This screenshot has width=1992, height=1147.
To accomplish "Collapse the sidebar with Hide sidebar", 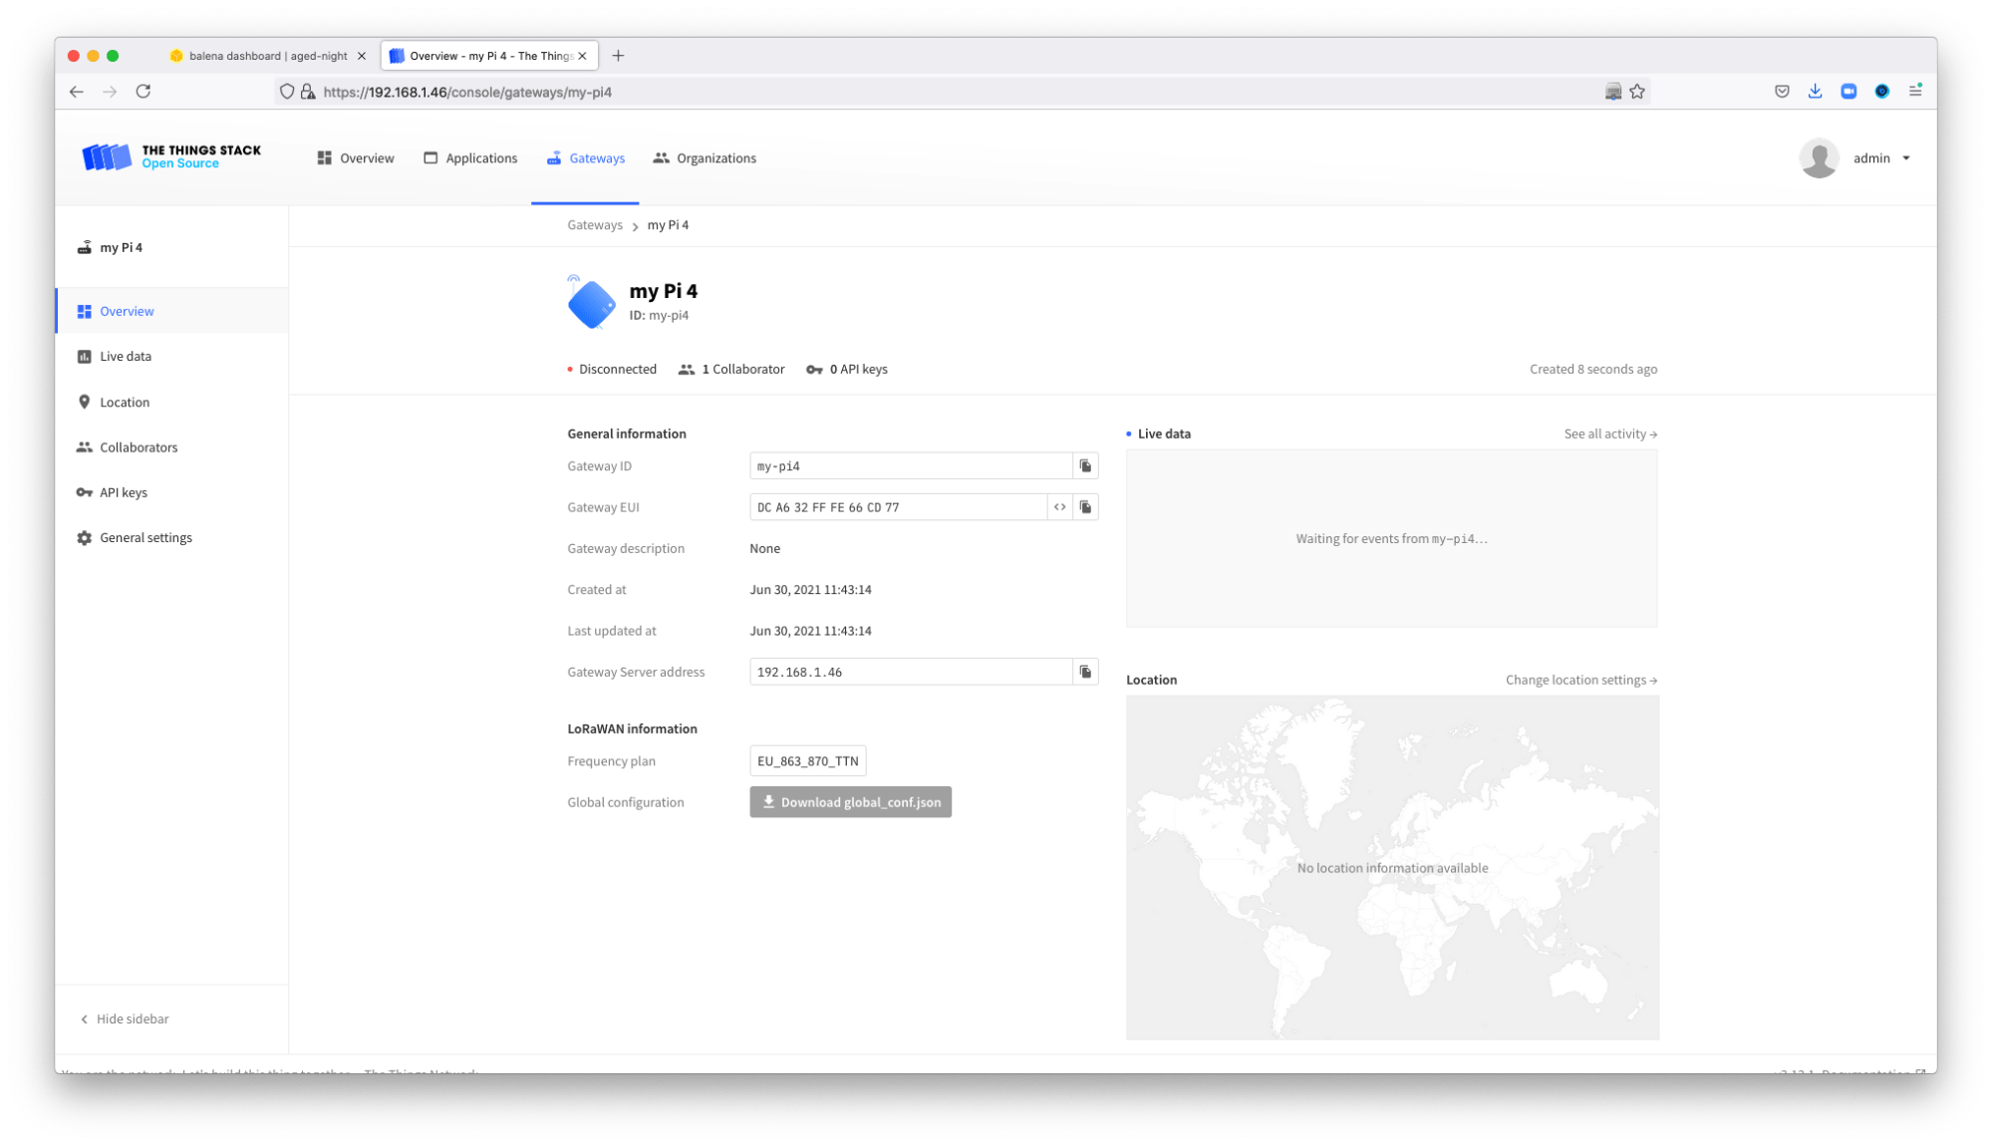I will point(125,1019).
